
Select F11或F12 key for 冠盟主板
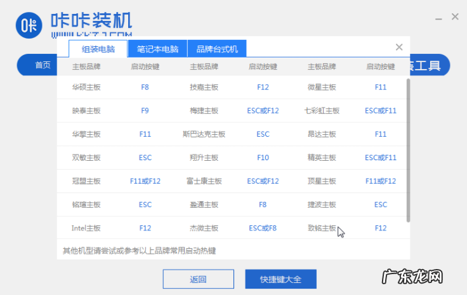[x=145, y=181]
